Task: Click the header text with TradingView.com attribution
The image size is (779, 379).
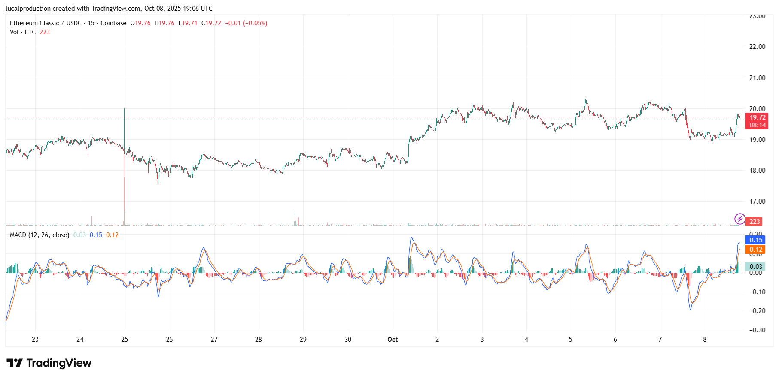Action: 109,9
